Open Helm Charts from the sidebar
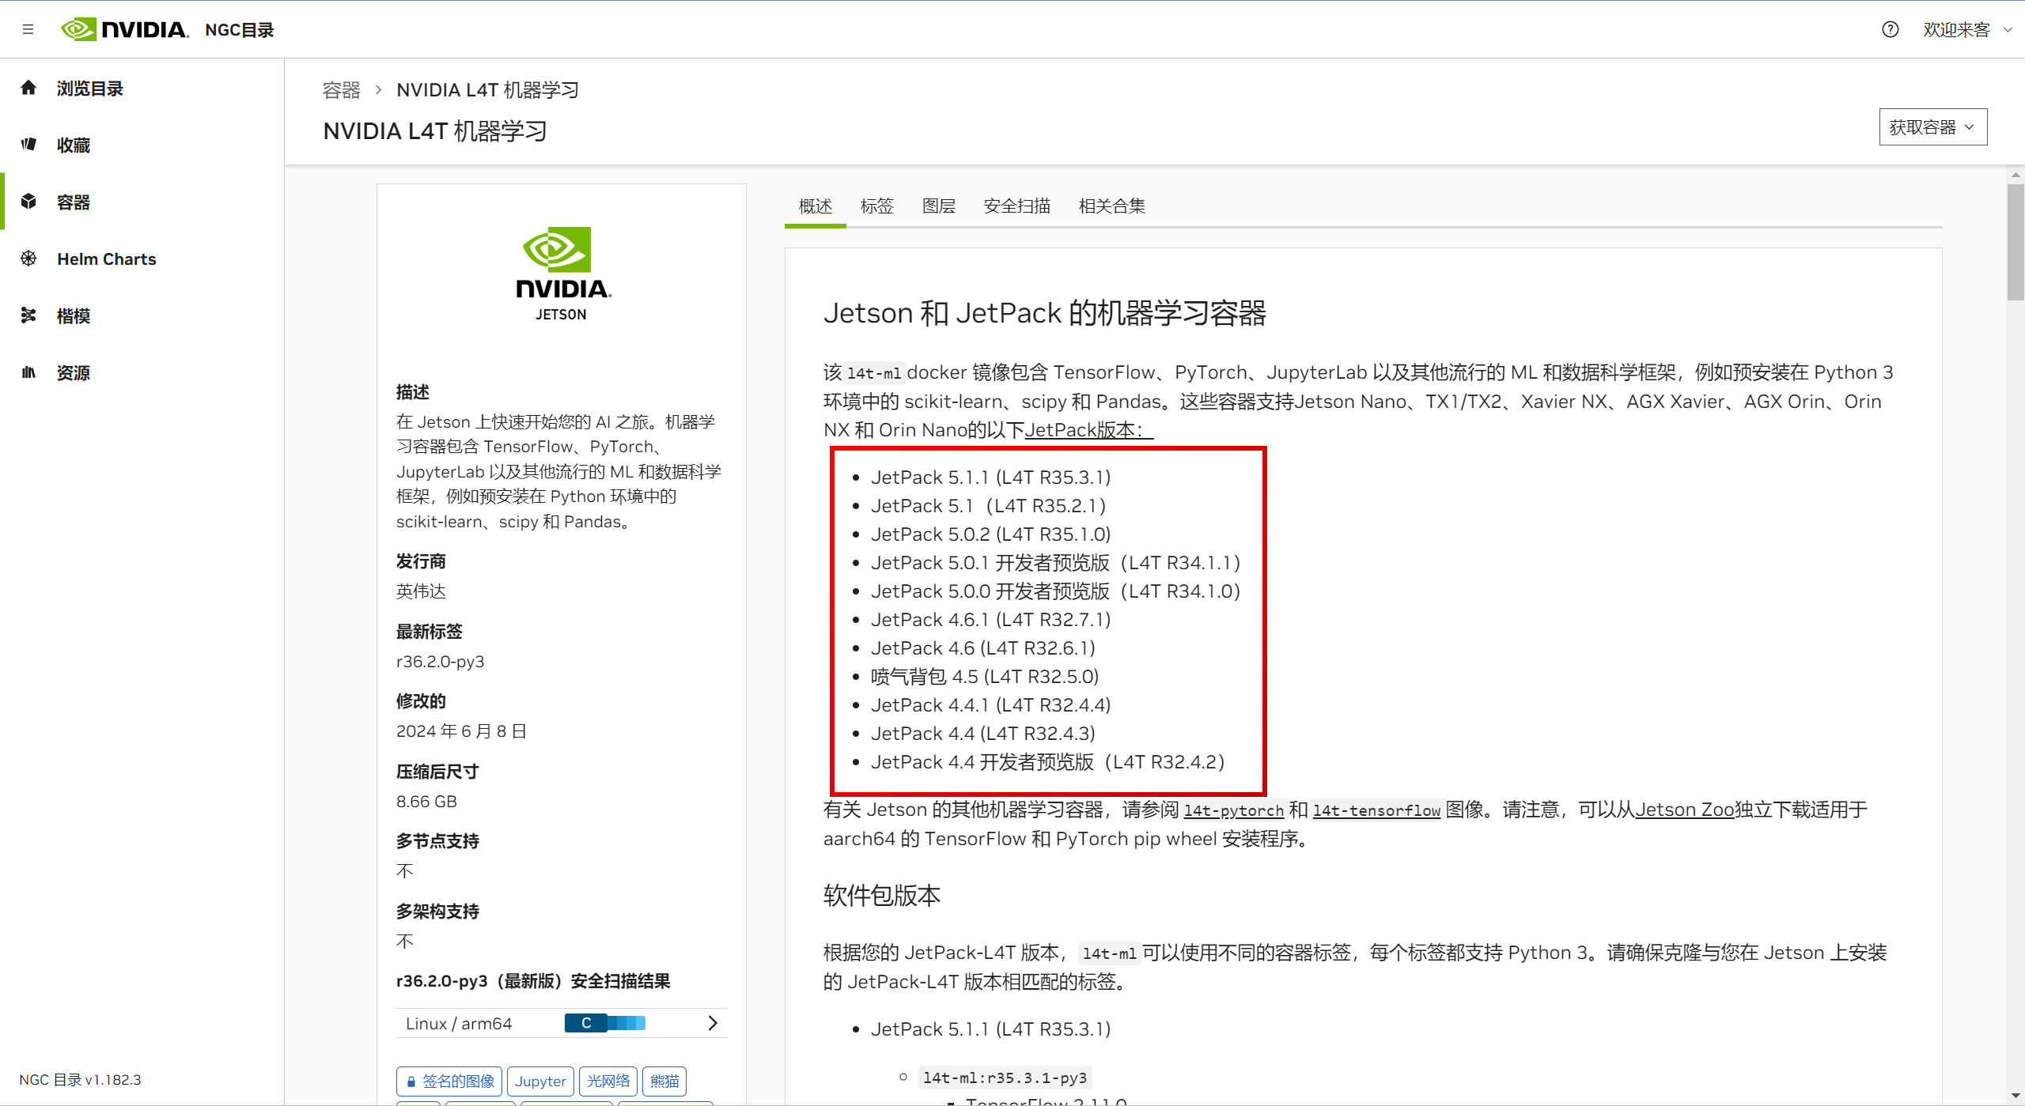Image resolution: width=2025 pixels, height=1106 pixels. 106,259
